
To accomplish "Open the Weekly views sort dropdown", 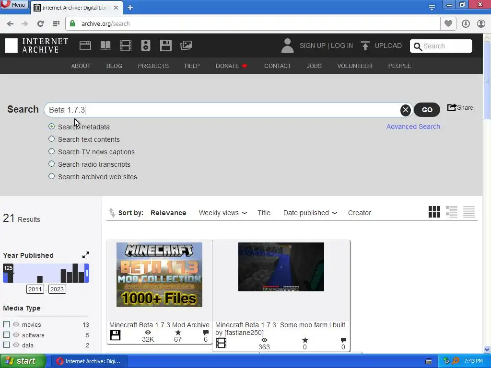I will click(x=223, y=213).
